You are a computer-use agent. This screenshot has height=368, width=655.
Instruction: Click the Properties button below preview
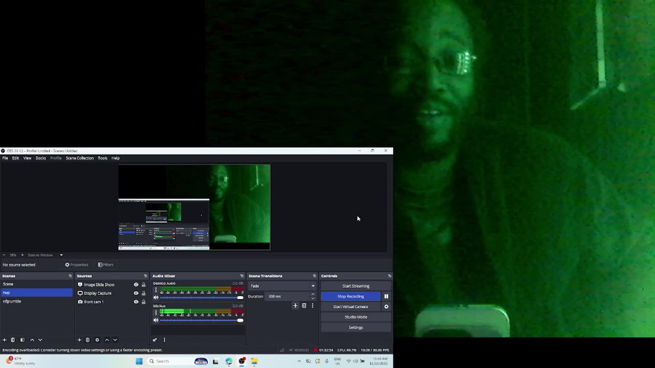(77, 265)
